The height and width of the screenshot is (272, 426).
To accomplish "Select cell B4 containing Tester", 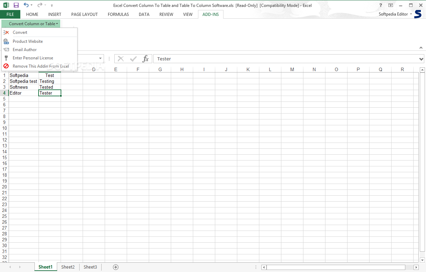I will pyautogui.click(x=50, y=93).
